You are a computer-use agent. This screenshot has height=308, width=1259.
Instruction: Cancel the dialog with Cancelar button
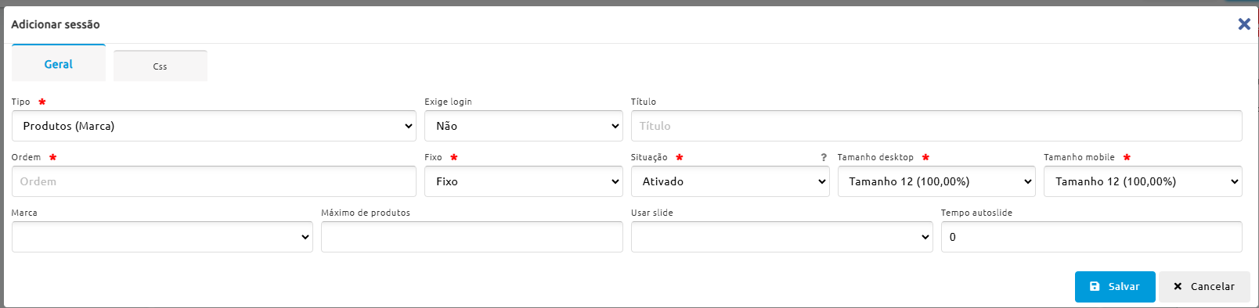1204,287
